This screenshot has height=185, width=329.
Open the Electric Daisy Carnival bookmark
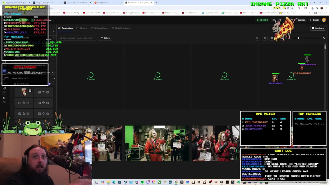click(x=152, y=13)
